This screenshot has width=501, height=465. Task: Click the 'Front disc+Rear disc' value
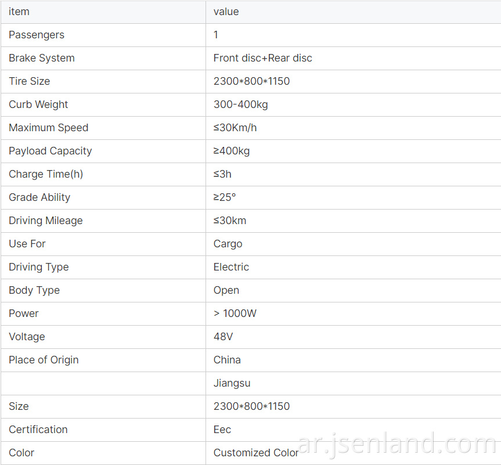pyautogui.click(x=262, y=58)
